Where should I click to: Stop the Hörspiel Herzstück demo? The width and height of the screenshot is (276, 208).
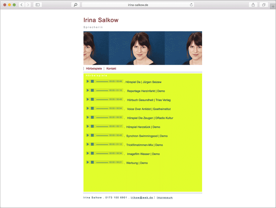[92, 126]
